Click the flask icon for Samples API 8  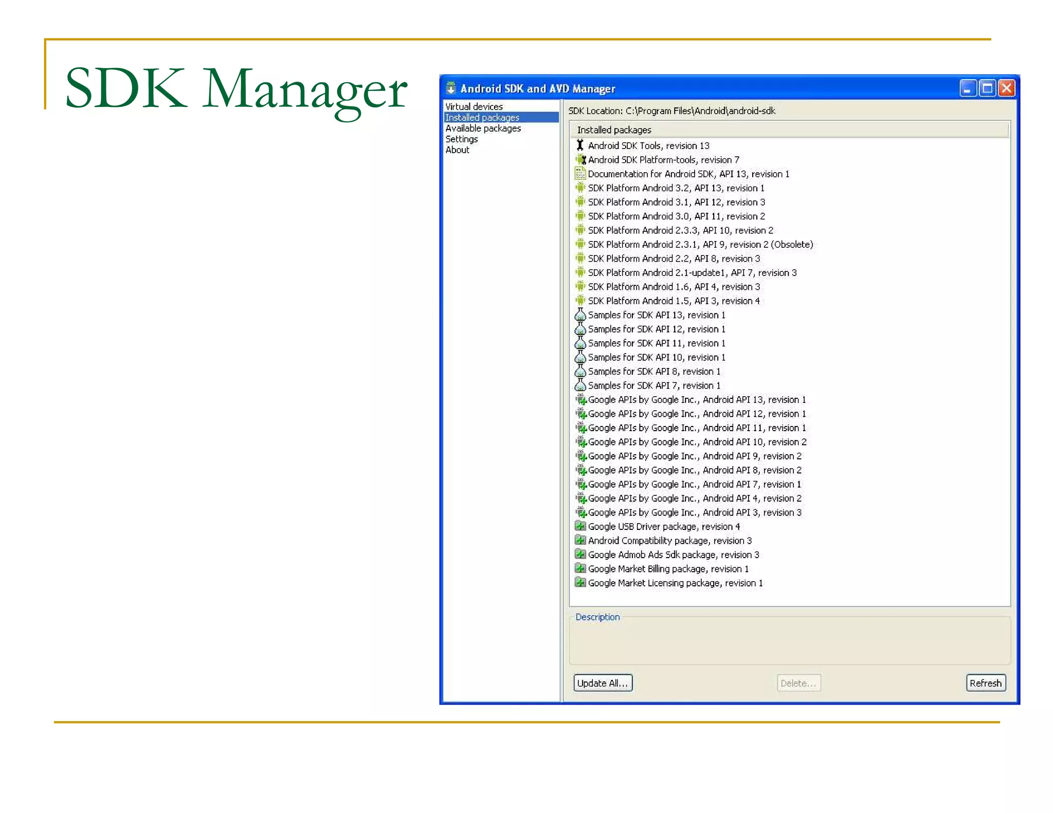580,371
